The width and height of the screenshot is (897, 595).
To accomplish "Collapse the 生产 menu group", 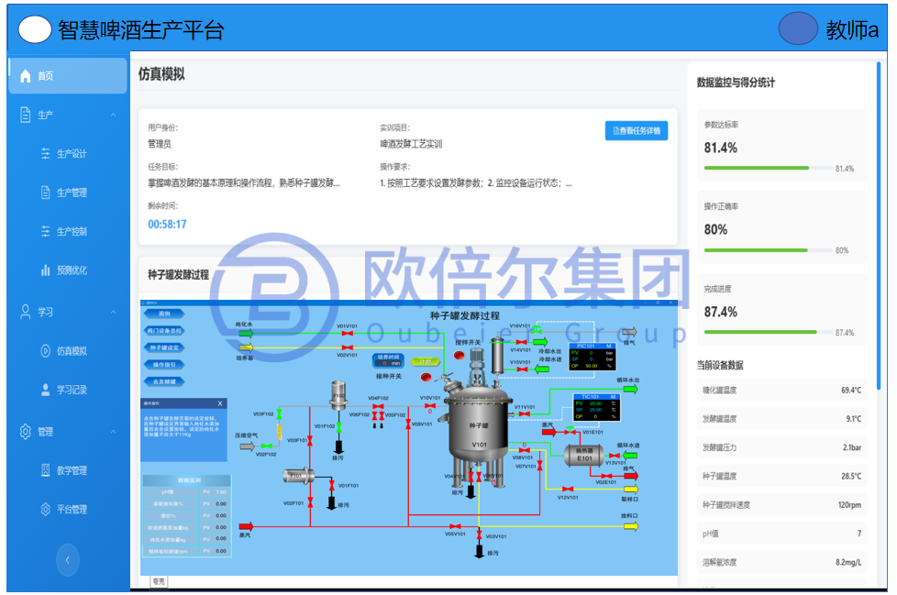I will (x=113, y=115).
